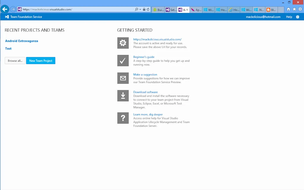Click the Visual Studio logo in header
The image size is (304, 190).
(7, 17)
